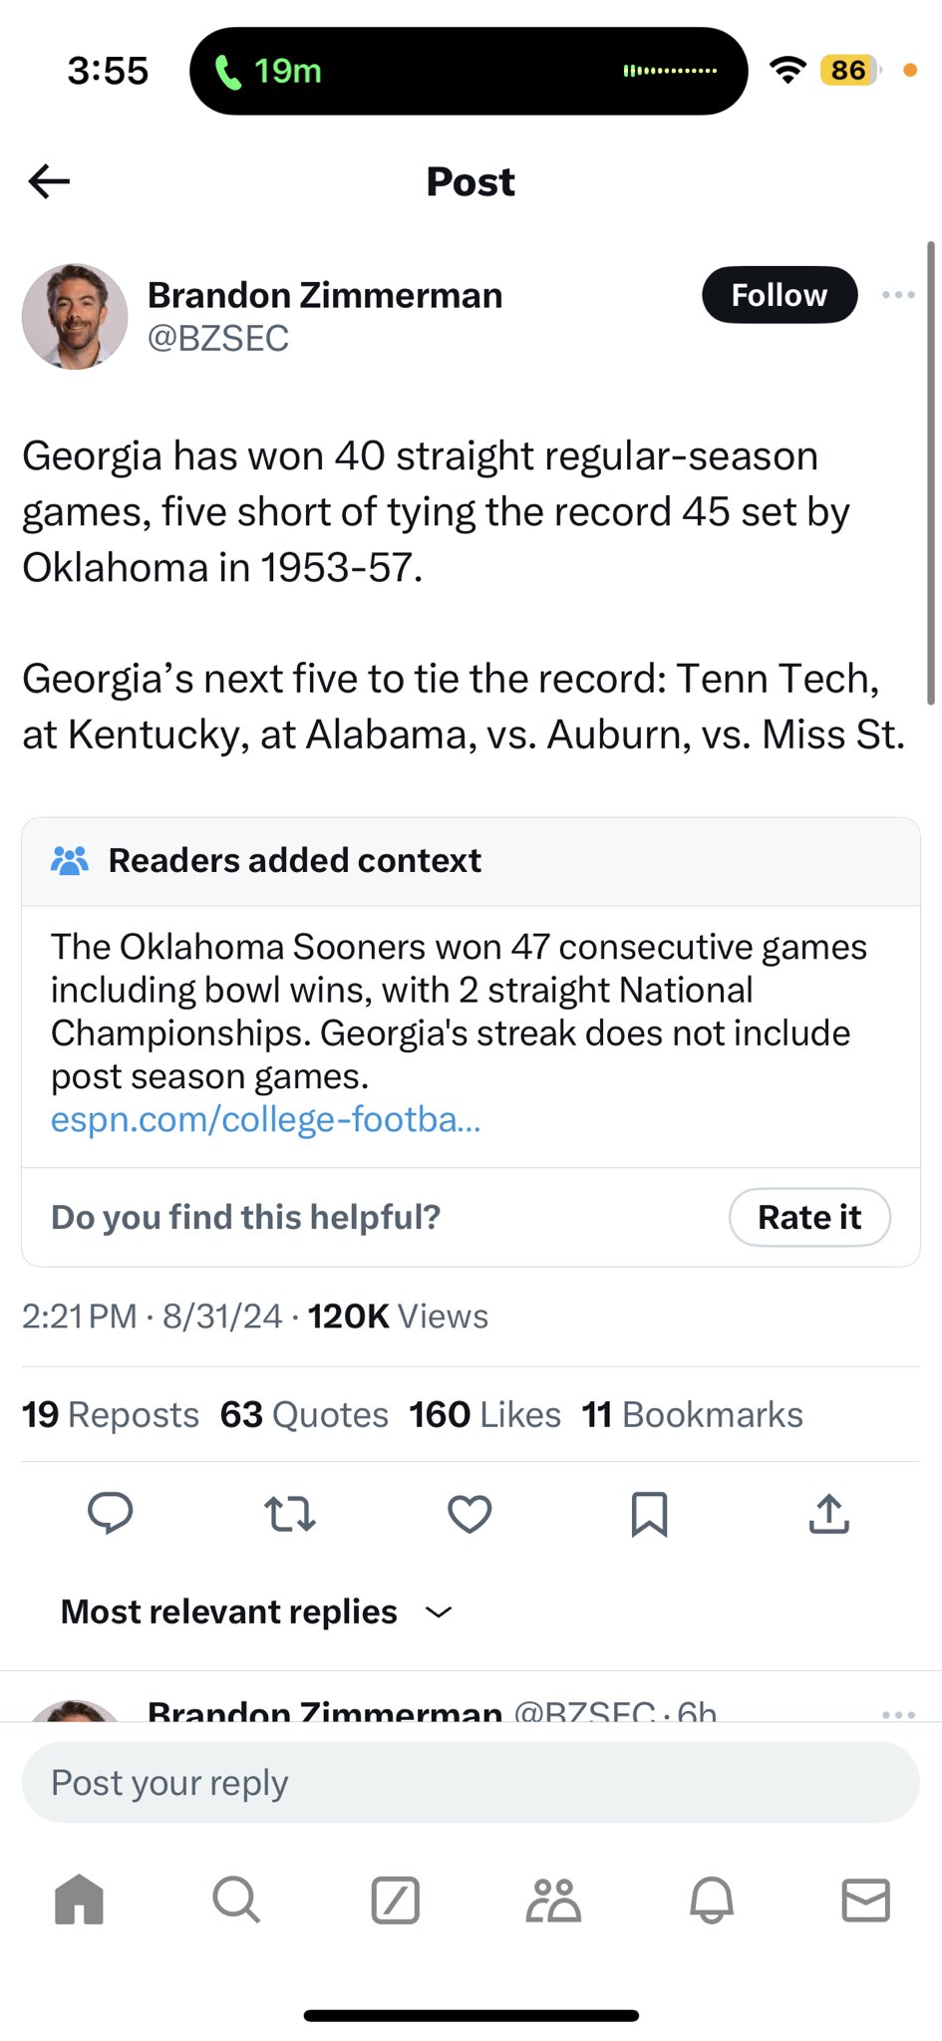This screenshot has height=2041, width=942.
Task: Tap the Post your reply field
Action: [471, 1782]
